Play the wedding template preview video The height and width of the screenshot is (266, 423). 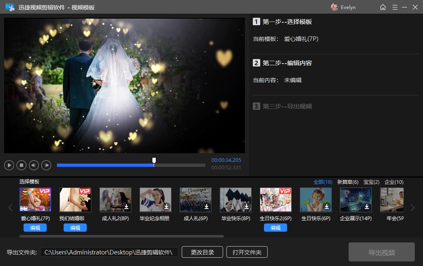click(x=9, y=165)
